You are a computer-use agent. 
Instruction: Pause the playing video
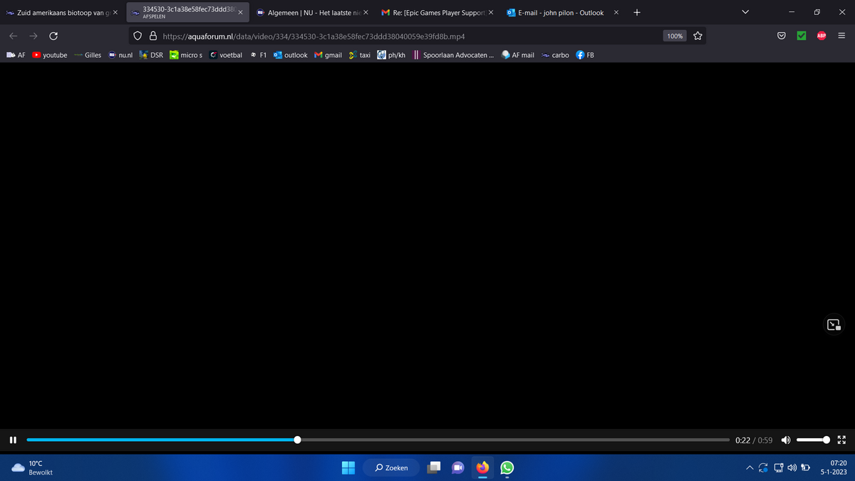pyautogui.click(x=13, y=440)
